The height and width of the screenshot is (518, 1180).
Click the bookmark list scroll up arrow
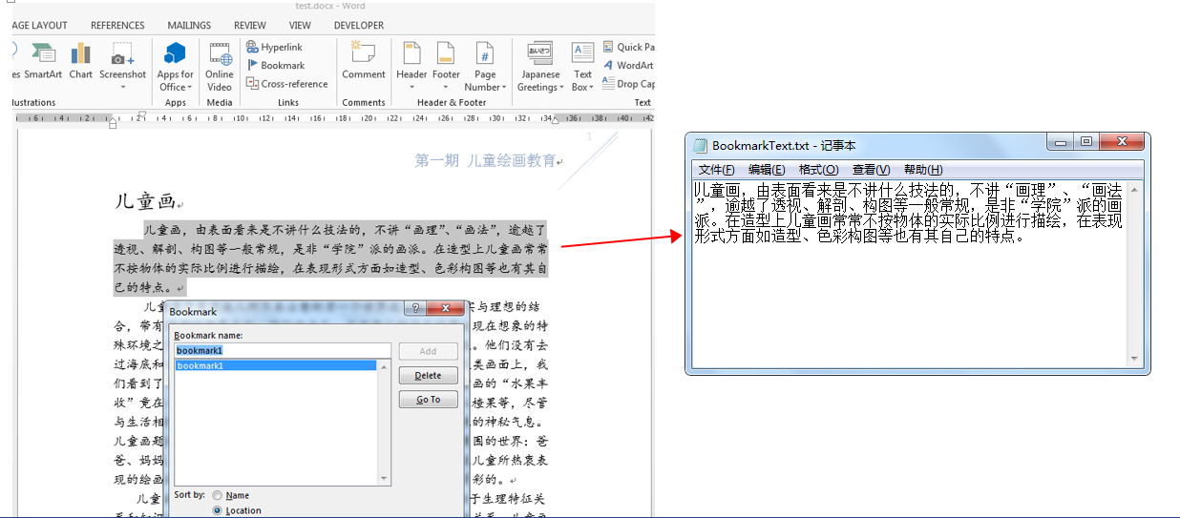coord(385,366)
